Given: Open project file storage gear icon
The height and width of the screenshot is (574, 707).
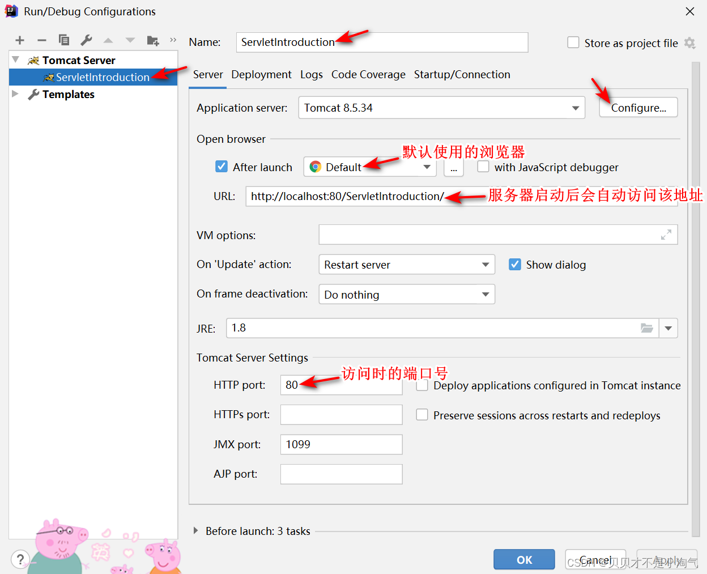Looking at the screenshot, I should click(689, 43).
